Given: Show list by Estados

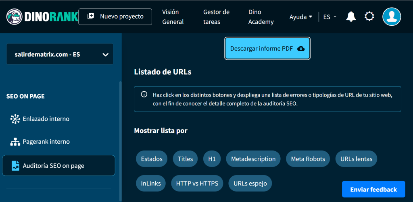Looking at the screenshot, I should tap(152, 159).
